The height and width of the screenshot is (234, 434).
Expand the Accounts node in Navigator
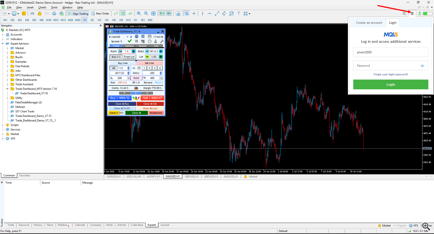(3, 35)
